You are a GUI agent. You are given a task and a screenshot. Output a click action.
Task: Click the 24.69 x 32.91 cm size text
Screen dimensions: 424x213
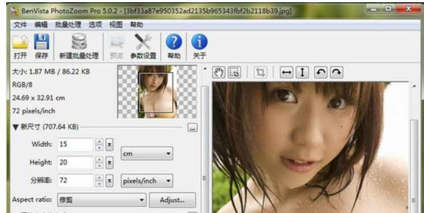pos(39,98)
